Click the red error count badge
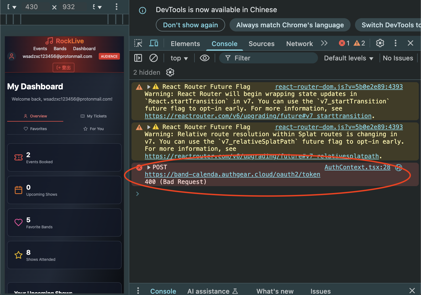Screen dimensions: 421x295 coord(344,43)
